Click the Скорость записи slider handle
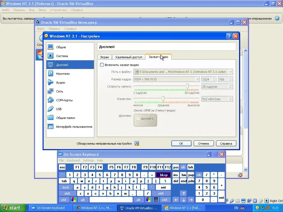 (187, 86)
